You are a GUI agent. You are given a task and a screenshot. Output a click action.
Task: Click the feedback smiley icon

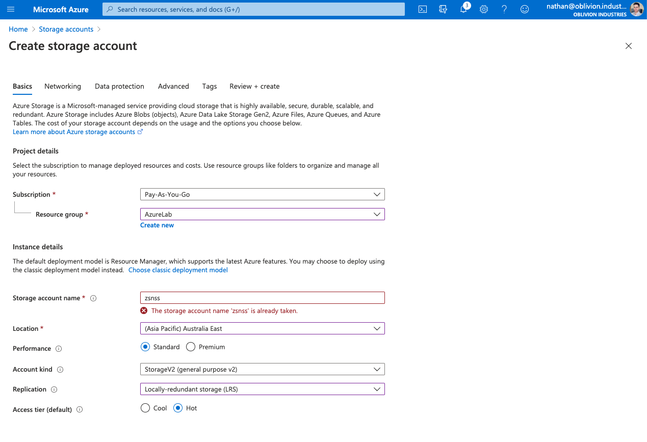coord(525,9)
